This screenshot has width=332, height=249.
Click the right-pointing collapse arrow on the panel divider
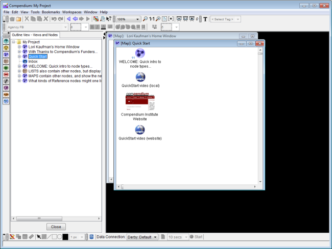pos(104,38)
